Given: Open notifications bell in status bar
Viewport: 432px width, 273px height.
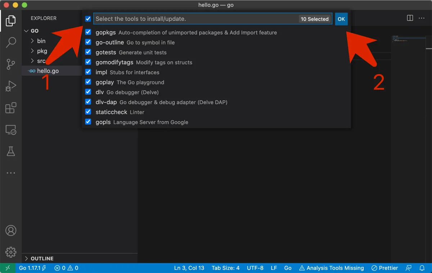Looking at the screenshot, I should [x=422, y=268].
